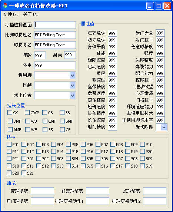Check the P01 skill checkbox
173x212 pixels.
coord(9,144)
